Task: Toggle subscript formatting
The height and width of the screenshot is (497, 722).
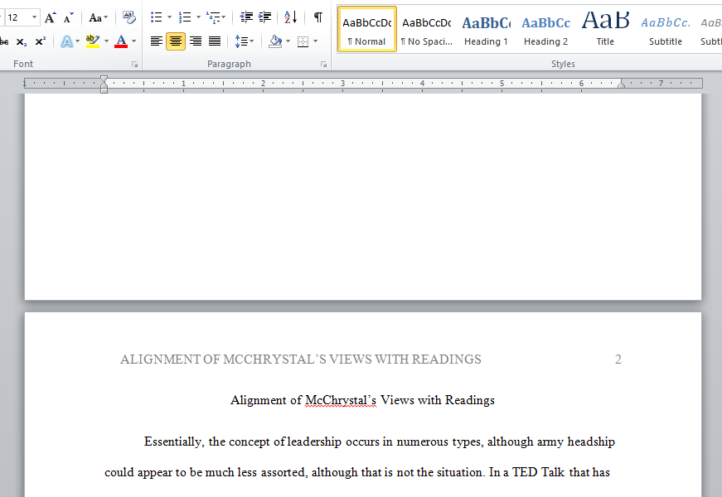Action: (x=22, y=41)
